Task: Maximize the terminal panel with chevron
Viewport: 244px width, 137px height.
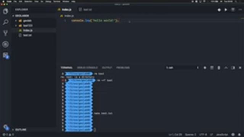Action: click(x=226, y=68)
